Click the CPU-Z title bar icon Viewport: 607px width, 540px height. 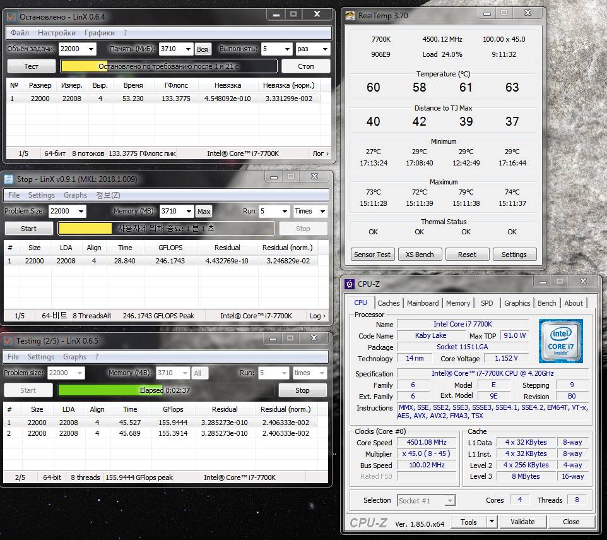(350, 284)
